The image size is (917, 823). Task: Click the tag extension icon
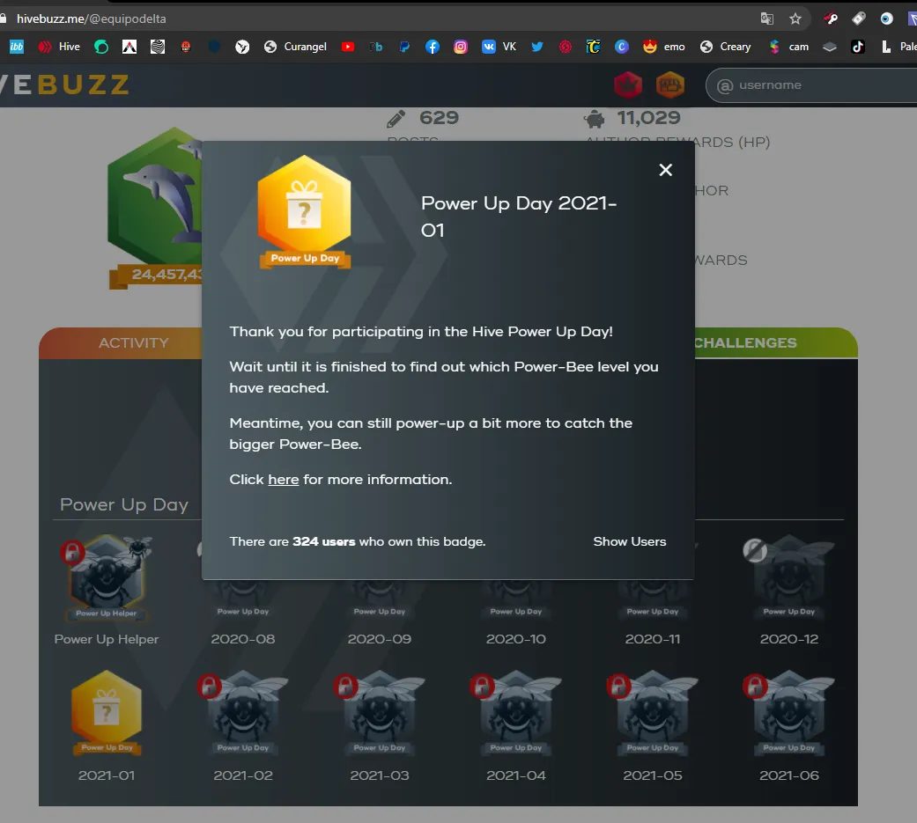[859, 18]
